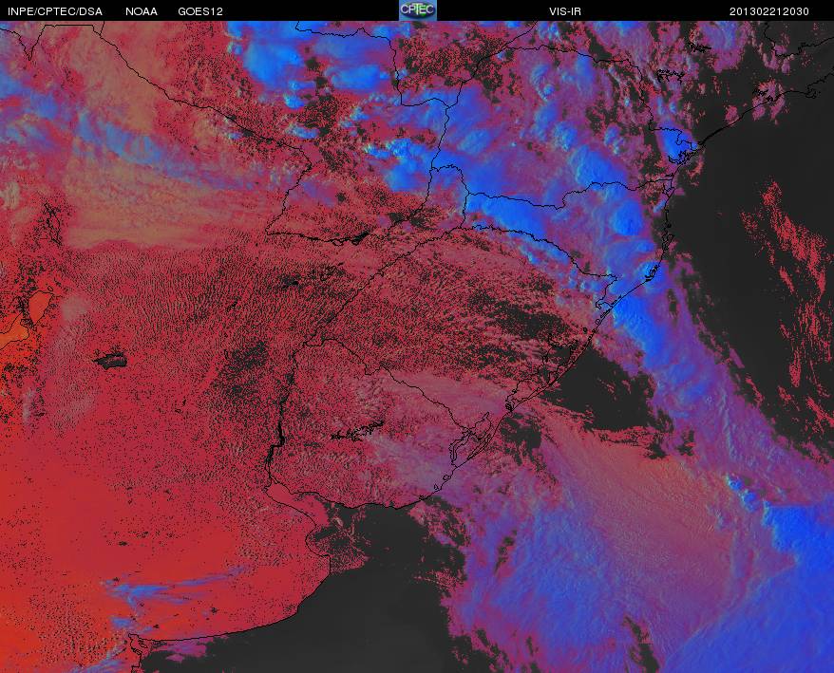
Task: Click the 201302212030 timestamp
Action: pos(768,11)
